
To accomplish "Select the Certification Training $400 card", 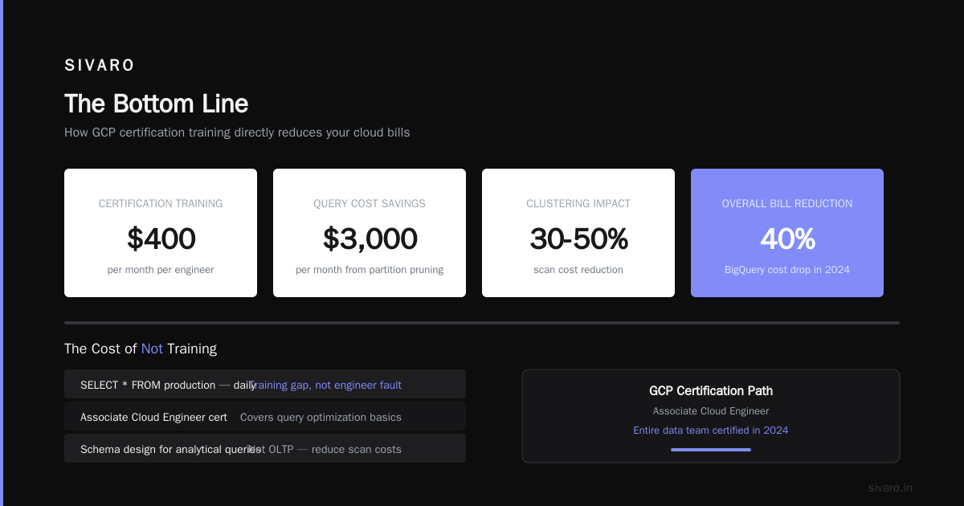I will [161, 233].
